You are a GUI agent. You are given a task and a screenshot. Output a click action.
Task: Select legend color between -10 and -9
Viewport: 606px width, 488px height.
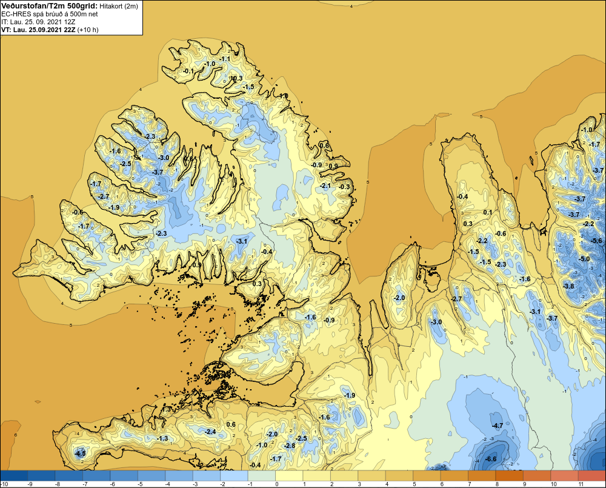(14, 475)
